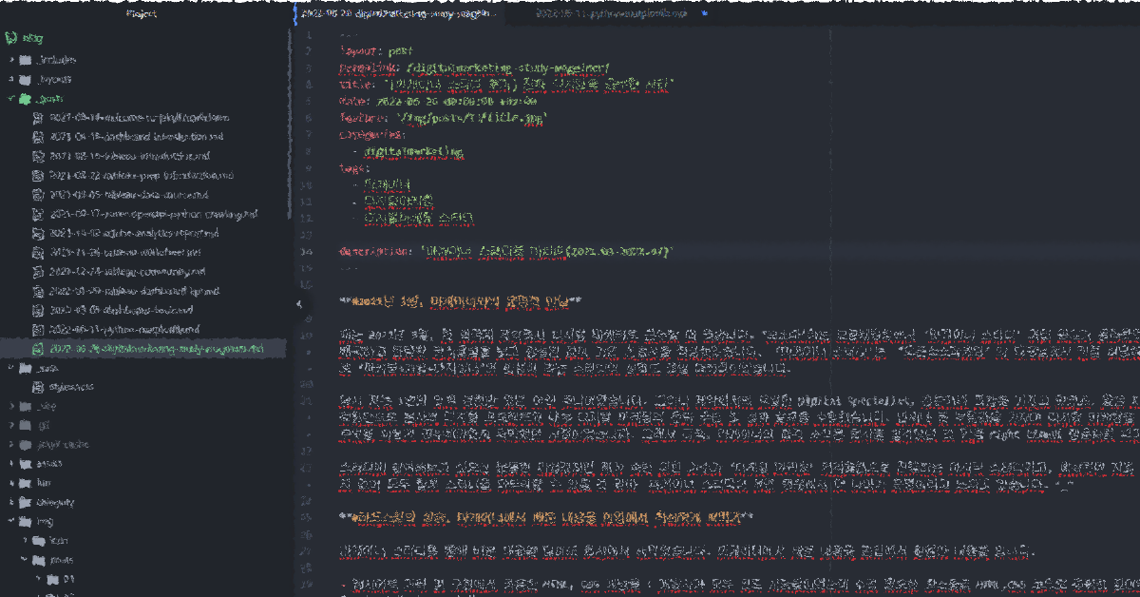This screenshot has height=597, width=1140.
Task: Click the _layouts folder icon
Action: pos(26,80)
